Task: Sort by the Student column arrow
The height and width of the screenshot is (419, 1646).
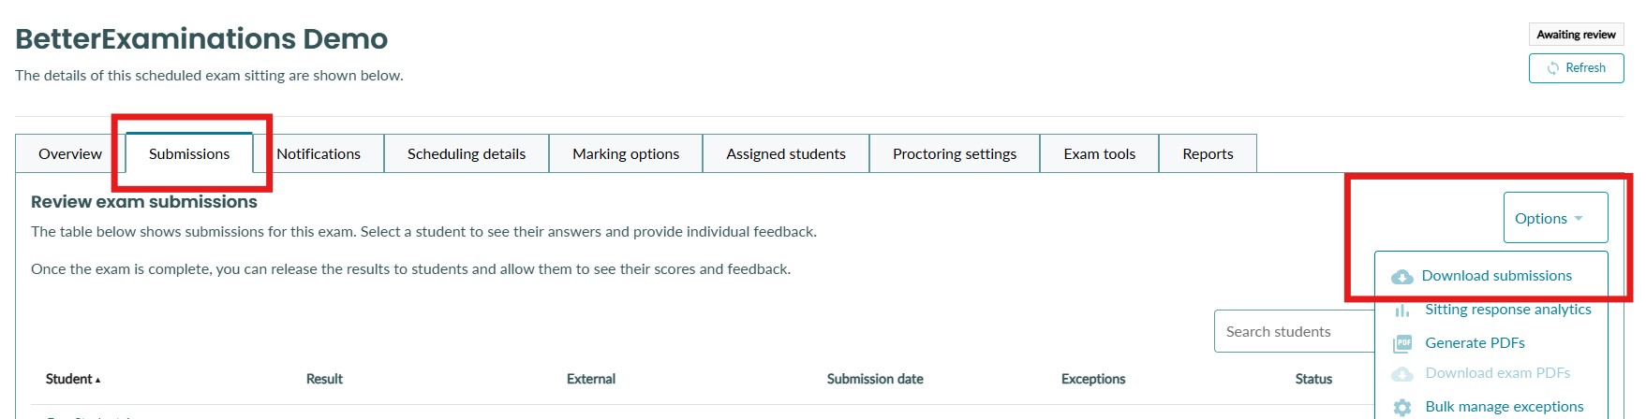Action: (97, 380)
